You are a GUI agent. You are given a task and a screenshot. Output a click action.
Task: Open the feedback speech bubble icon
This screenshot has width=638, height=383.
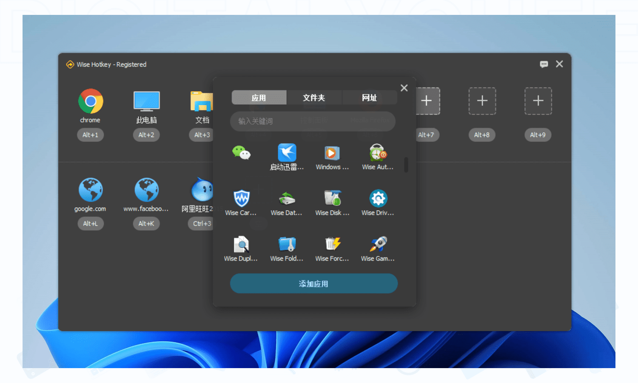point(544,64)
